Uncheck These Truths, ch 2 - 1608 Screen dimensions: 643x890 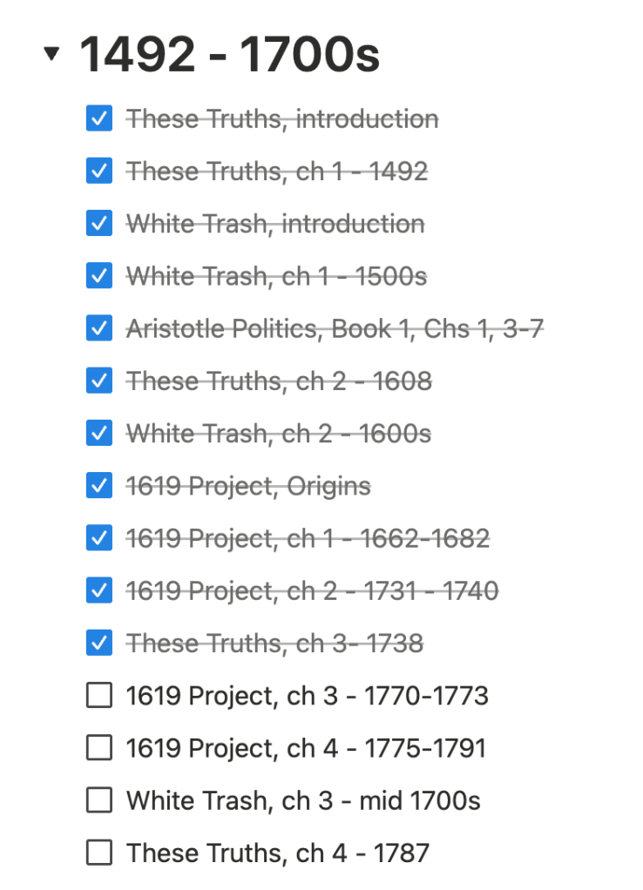[99, 381]
